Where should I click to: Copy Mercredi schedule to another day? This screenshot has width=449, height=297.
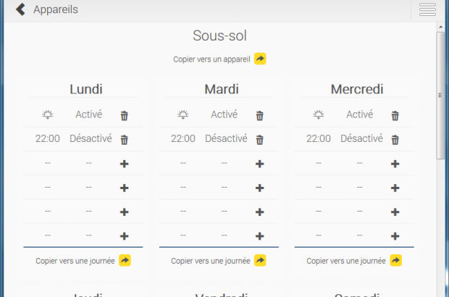click(x=395, y=260)
